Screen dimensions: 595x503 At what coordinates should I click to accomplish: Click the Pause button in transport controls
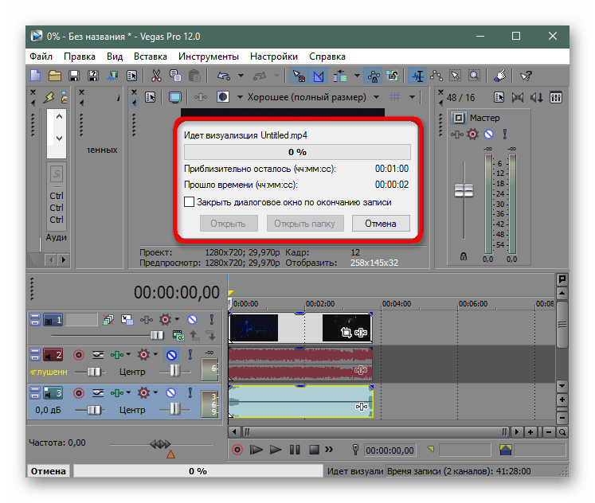click(x=295, y=450)
